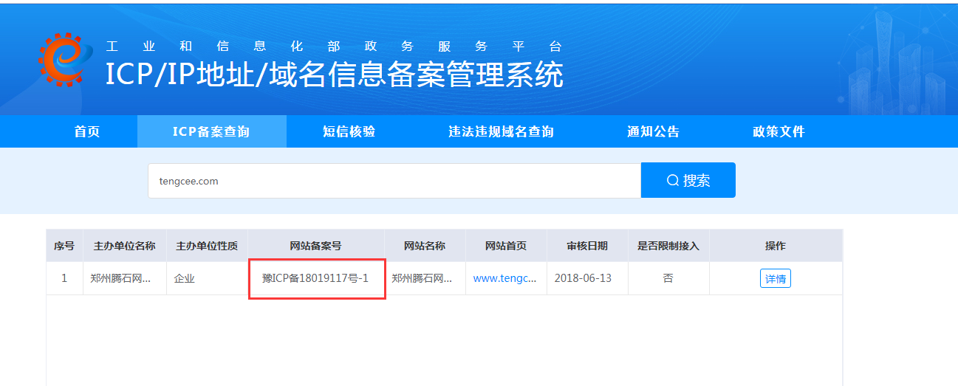Image resolution: width=958 pixels, height=386 pixels.
Task: Select the 豫ICP备18019117号-1 record number
Action: click(315, 278)
